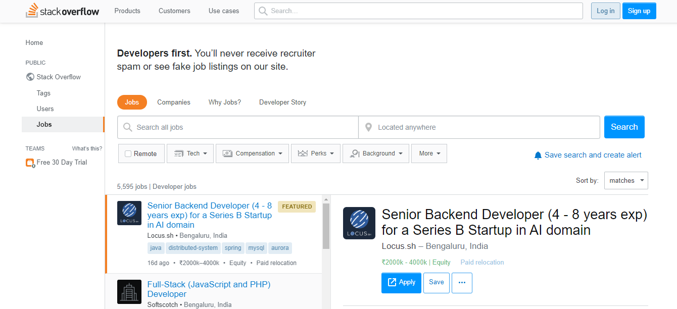Open the Use cases menu item
Screen dimensions: 677x309
(224, 11)
